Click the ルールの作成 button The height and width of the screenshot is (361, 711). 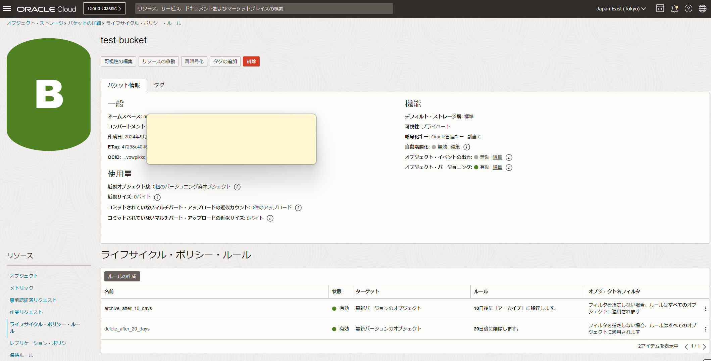(x=122, y=276)
